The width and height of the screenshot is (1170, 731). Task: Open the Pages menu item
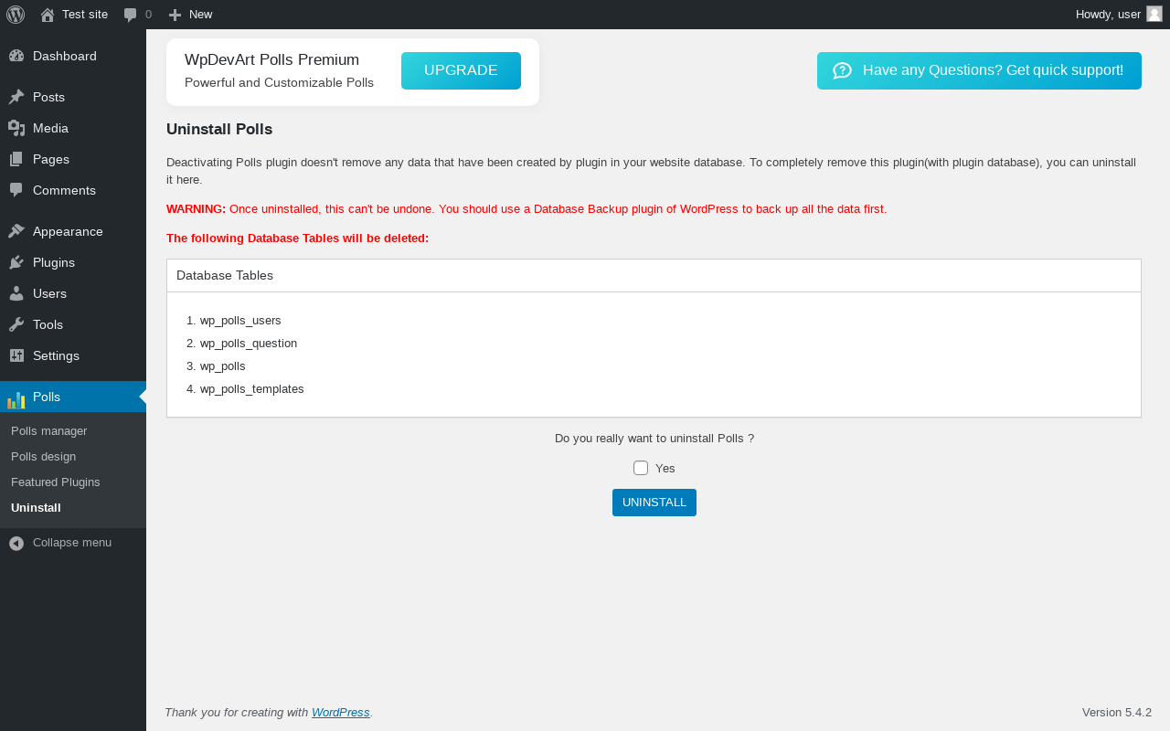tap(73, 159)
